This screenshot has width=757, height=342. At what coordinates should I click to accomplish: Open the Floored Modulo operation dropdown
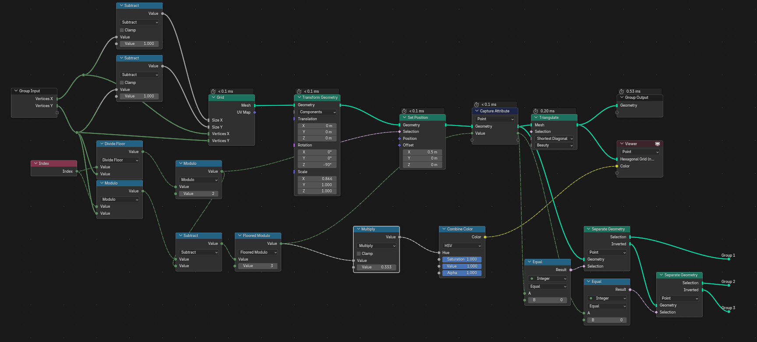pyautogui.click(x=258, y=252)
